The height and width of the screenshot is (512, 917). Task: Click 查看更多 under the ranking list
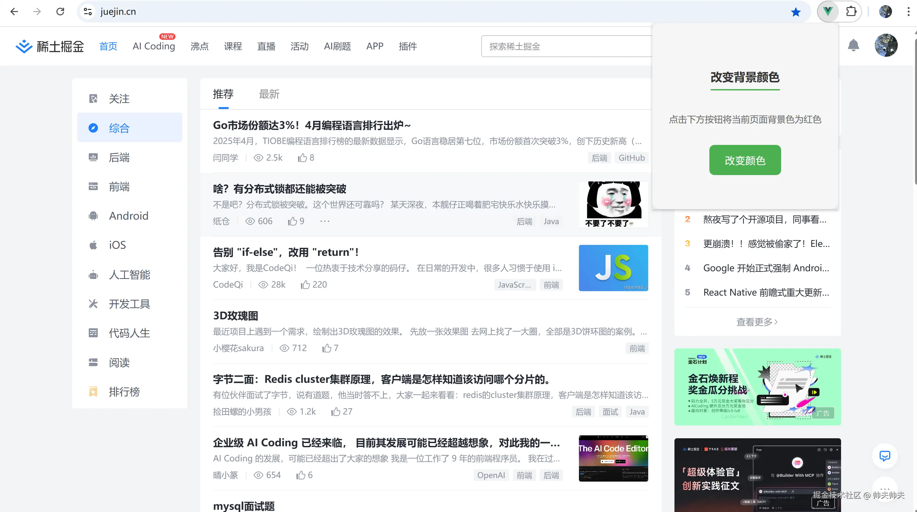757,322
